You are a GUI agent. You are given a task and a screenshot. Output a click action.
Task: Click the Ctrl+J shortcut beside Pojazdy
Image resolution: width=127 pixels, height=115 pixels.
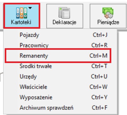[x=100, y=35]
